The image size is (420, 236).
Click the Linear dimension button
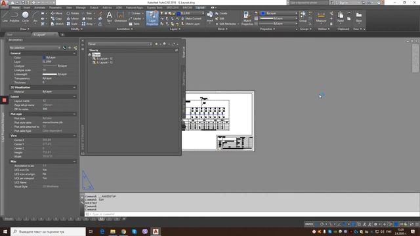coord(135,13)
